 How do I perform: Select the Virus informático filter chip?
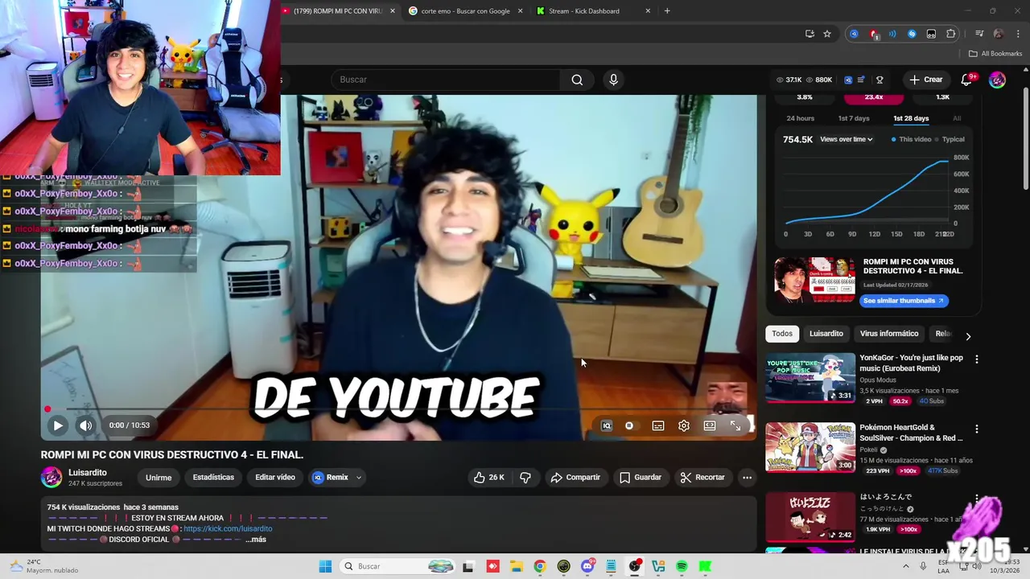click(x=889, y=334)
